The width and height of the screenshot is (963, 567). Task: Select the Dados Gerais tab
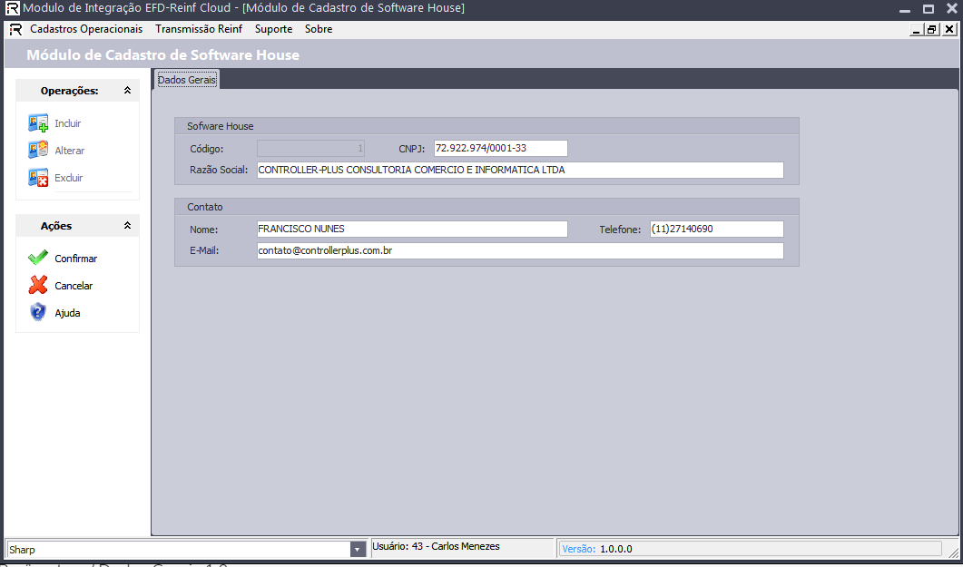pos(187,80)
